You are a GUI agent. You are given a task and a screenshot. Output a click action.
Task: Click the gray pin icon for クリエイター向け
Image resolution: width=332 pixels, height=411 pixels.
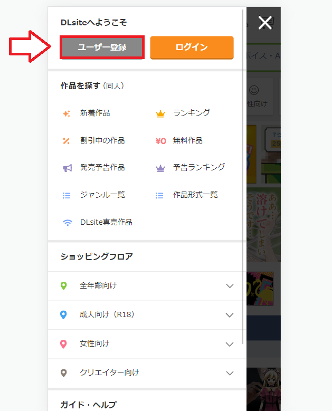pyautogui.click(x=63, y=373)
